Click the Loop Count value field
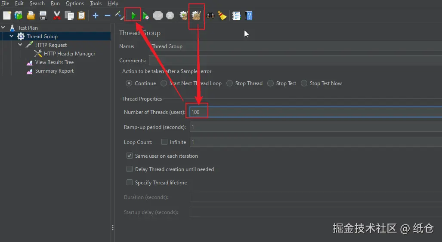The height and width of the screenshot is (242, 442). 316,142
